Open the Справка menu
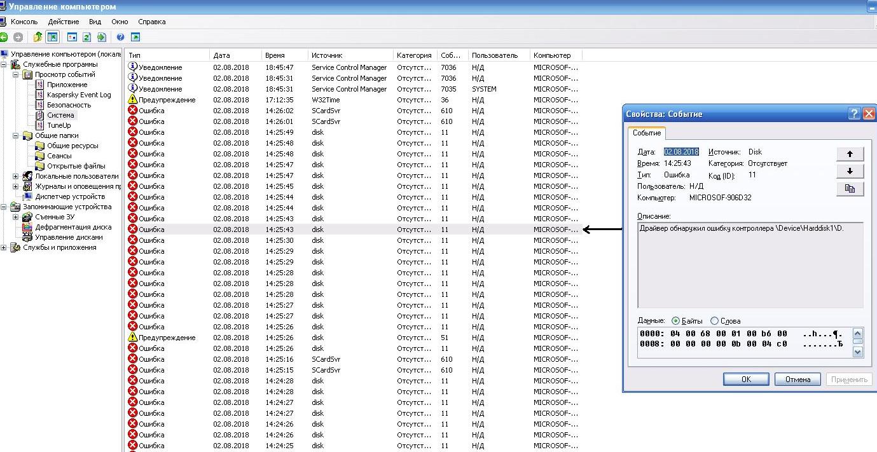This screenshot has height=452, width=877. click(x=151, y=22)
